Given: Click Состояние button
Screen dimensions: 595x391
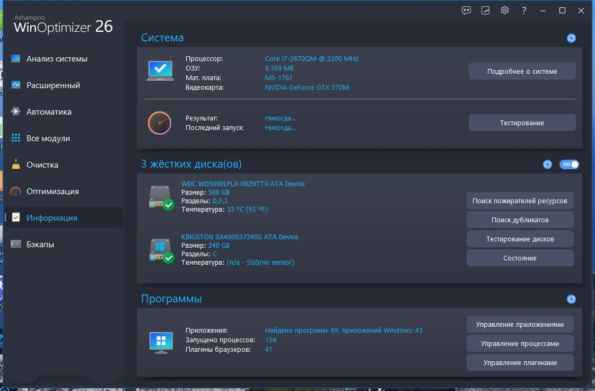Looking at the screenshot, I should (520, 258).
